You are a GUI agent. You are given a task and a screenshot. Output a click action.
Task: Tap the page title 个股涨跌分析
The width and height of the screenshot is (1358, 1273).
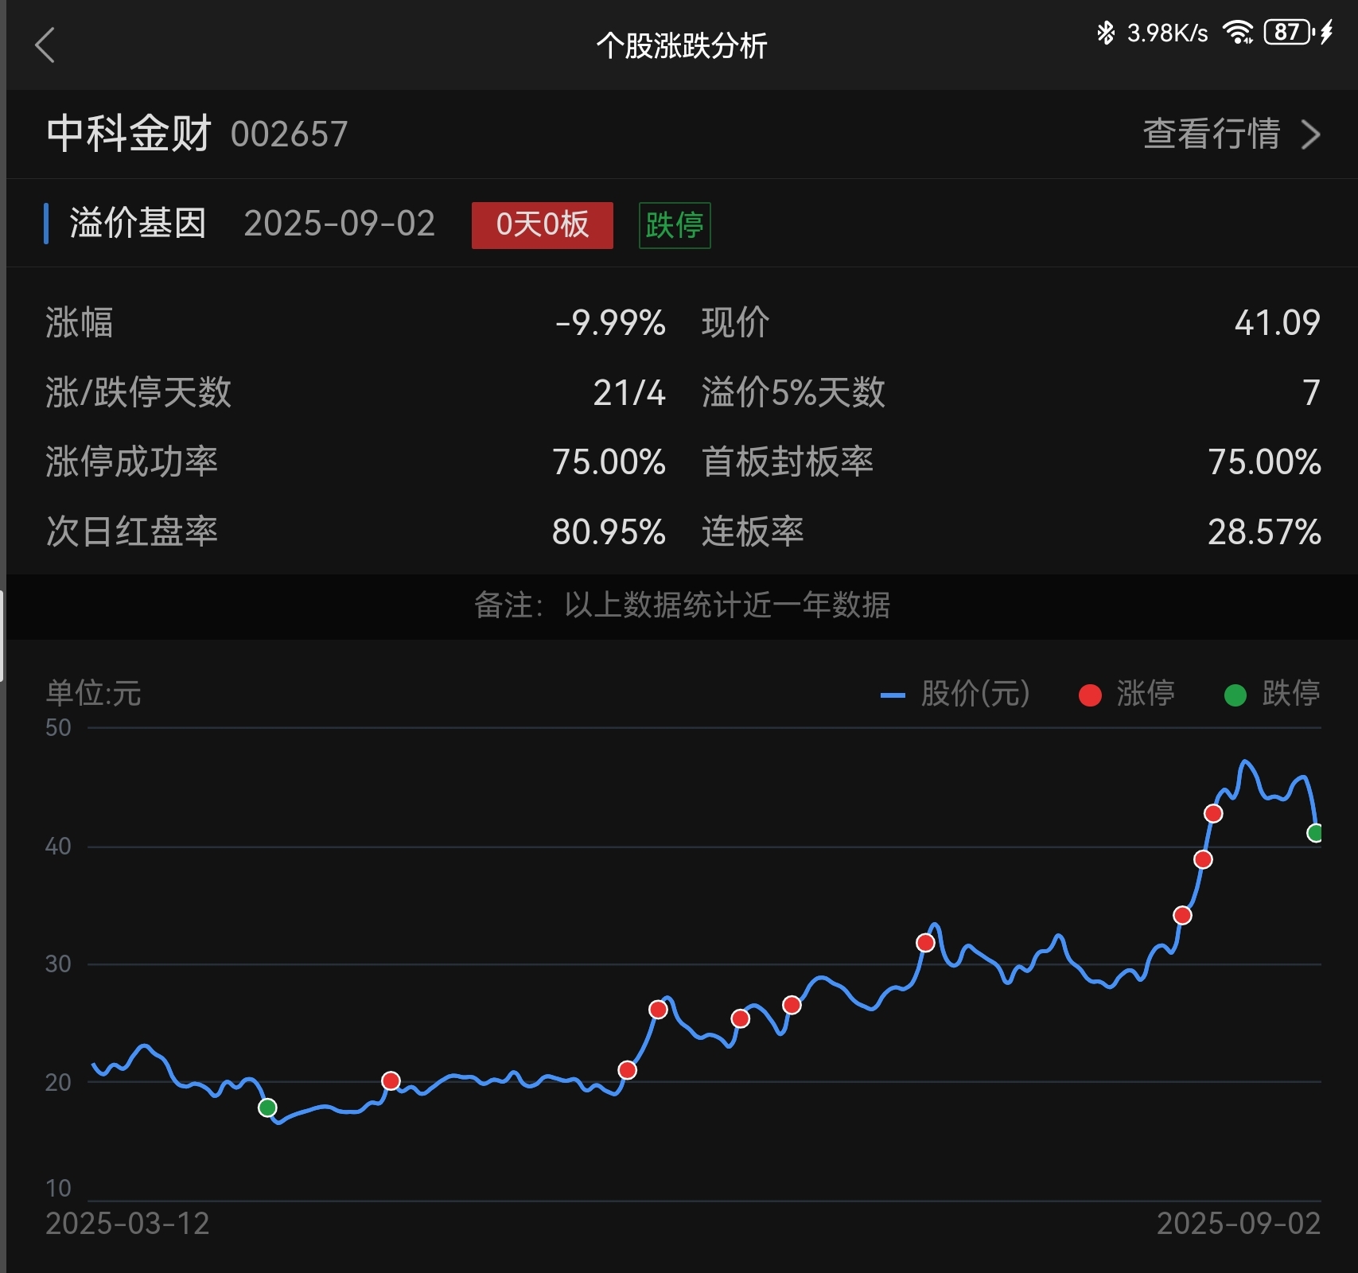pyautogui.click(x=682, y=45)
